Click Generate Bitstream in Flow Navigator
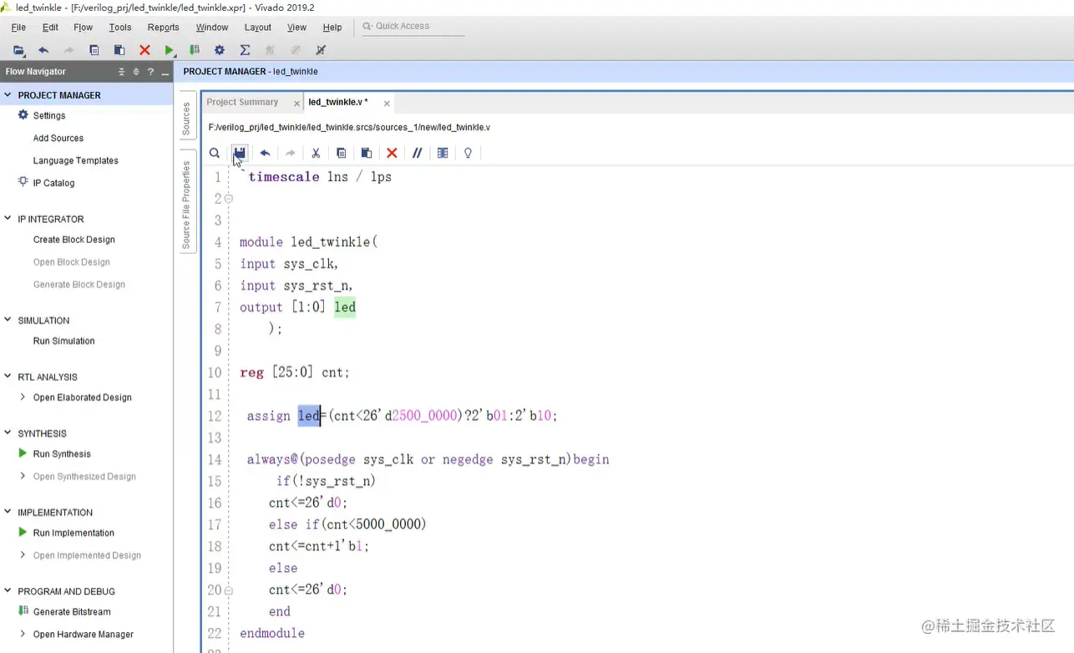1074x653 pixels. pos(72,611)
